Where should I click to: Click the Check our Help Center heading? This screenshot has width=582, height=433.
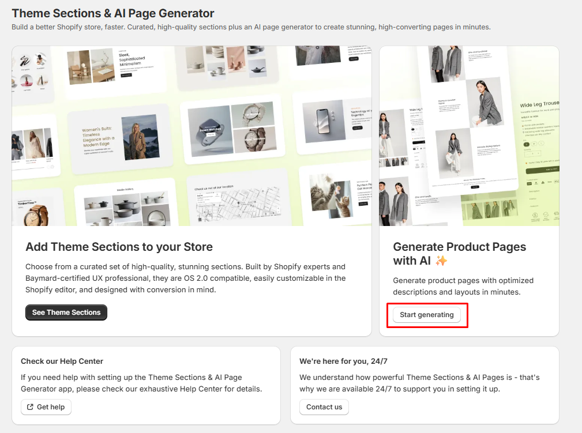pyautogui.click(x=62, y=361)
